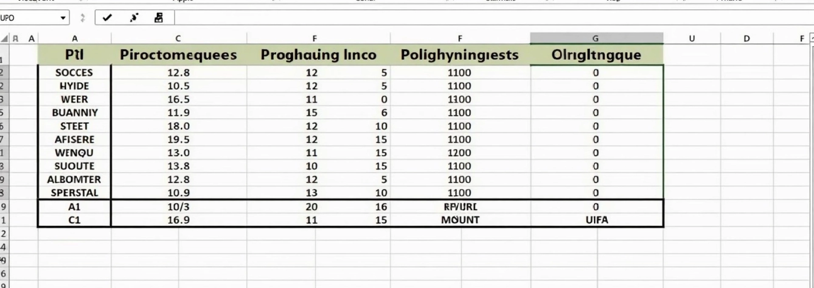Select the ALBOMTER cell

pyautogui.click(x=75, y=180)
